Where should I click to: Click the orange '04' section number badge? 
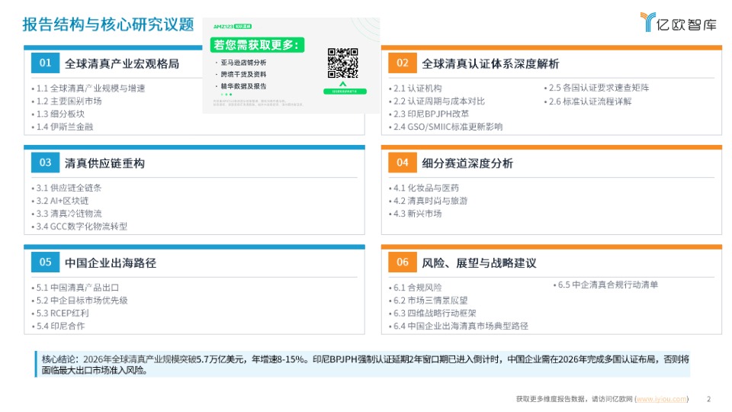pos(403,163)
